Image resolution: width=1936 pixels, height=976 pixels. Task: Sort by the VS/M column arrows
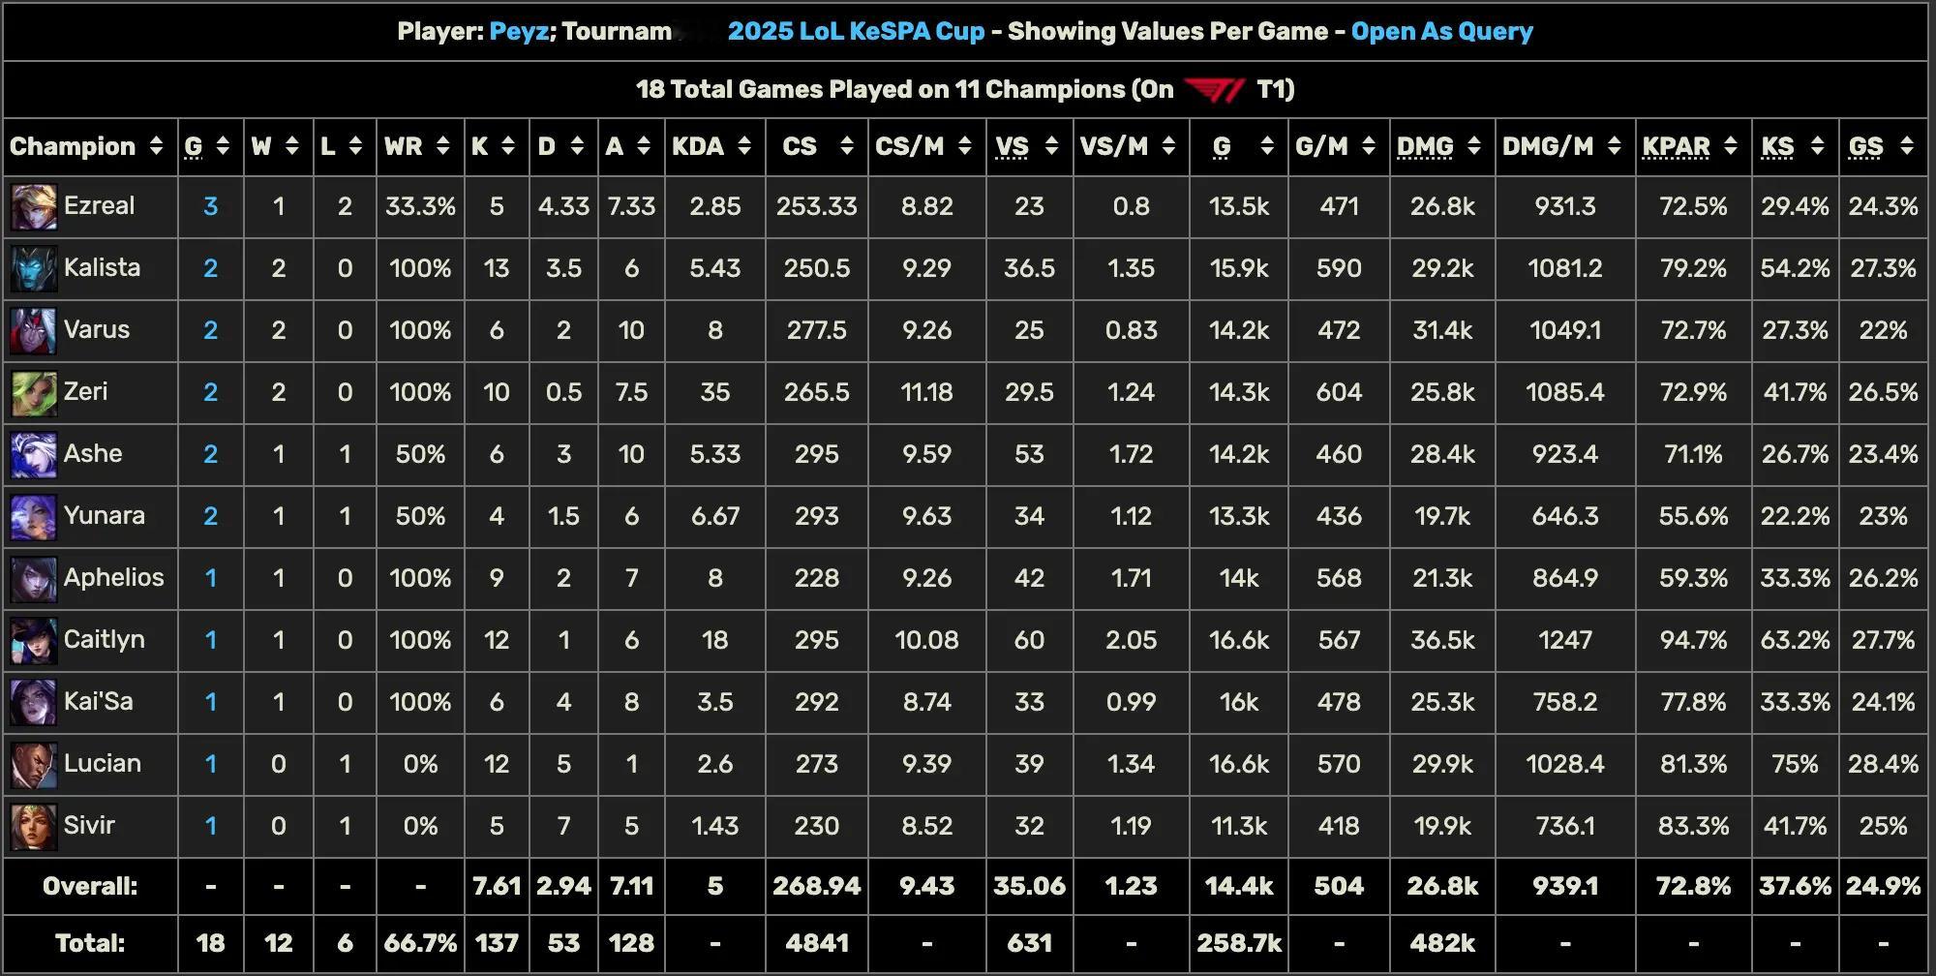(x=1168, y=146)
